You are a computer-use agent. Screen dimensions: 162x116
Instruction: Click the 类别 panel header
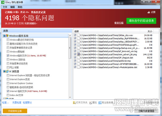(37, 31)
